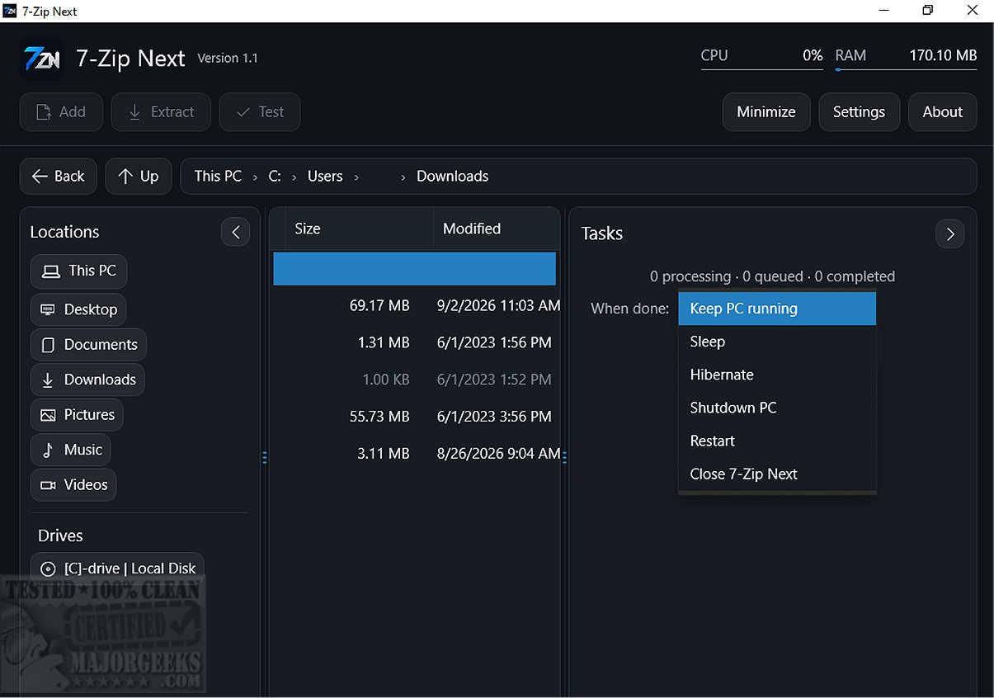
Task: Open the Music location
Action: click(x=71, y=450)
